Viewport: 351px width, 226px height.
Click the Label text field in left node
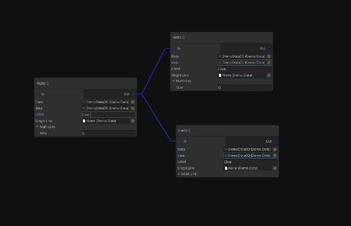click(108, 115)
